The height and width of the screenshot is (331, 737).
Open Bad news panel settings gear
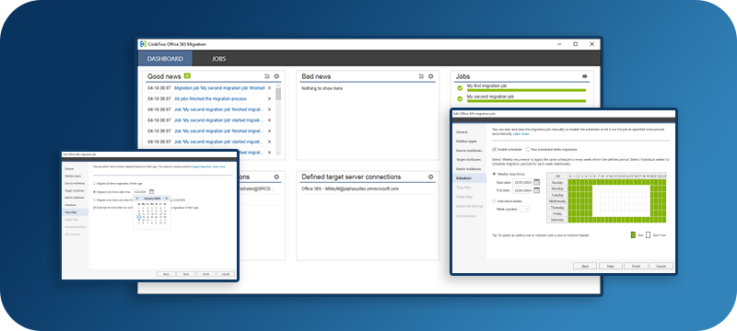click(x=430, y=76)
